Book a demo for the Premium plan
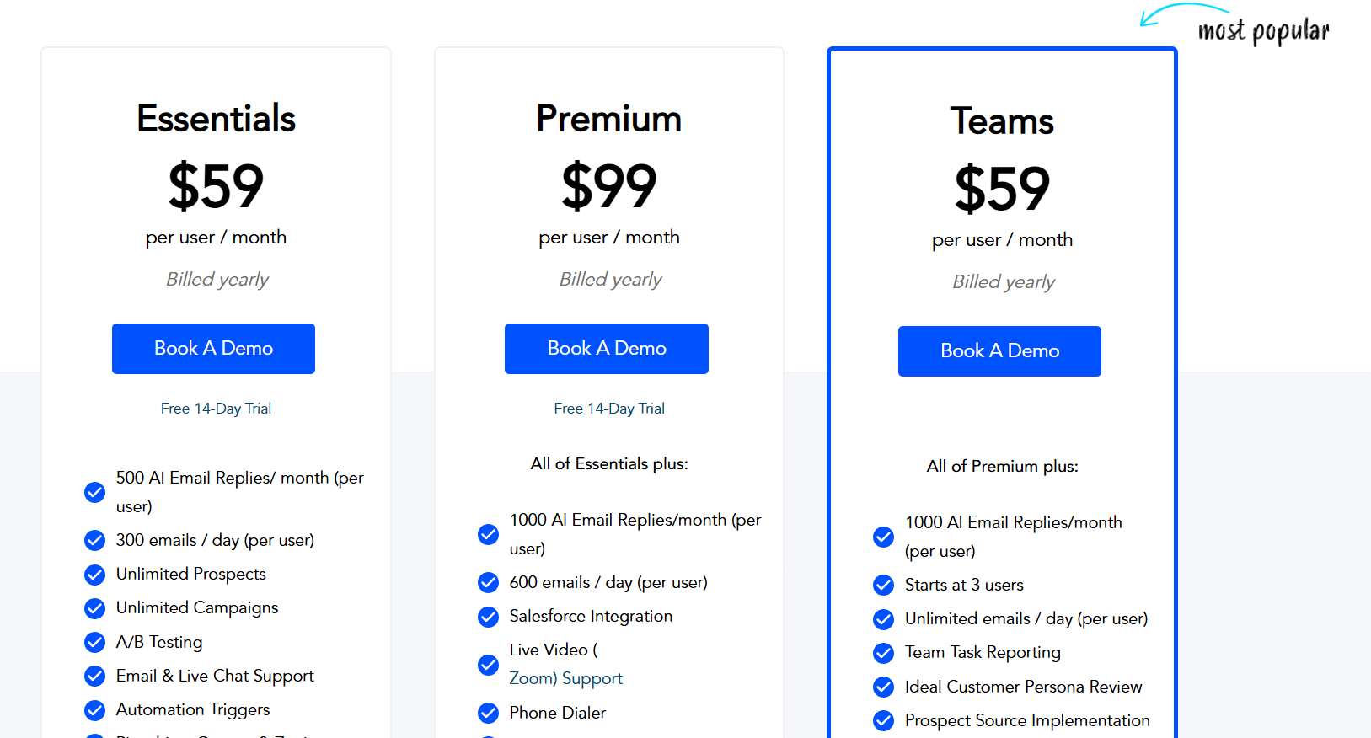 click(x=606, y=348)
